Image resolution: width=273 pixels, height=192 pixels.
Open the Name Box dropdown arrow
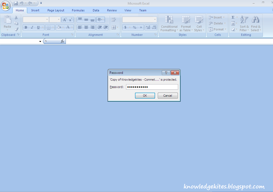(x=40, y=42)
